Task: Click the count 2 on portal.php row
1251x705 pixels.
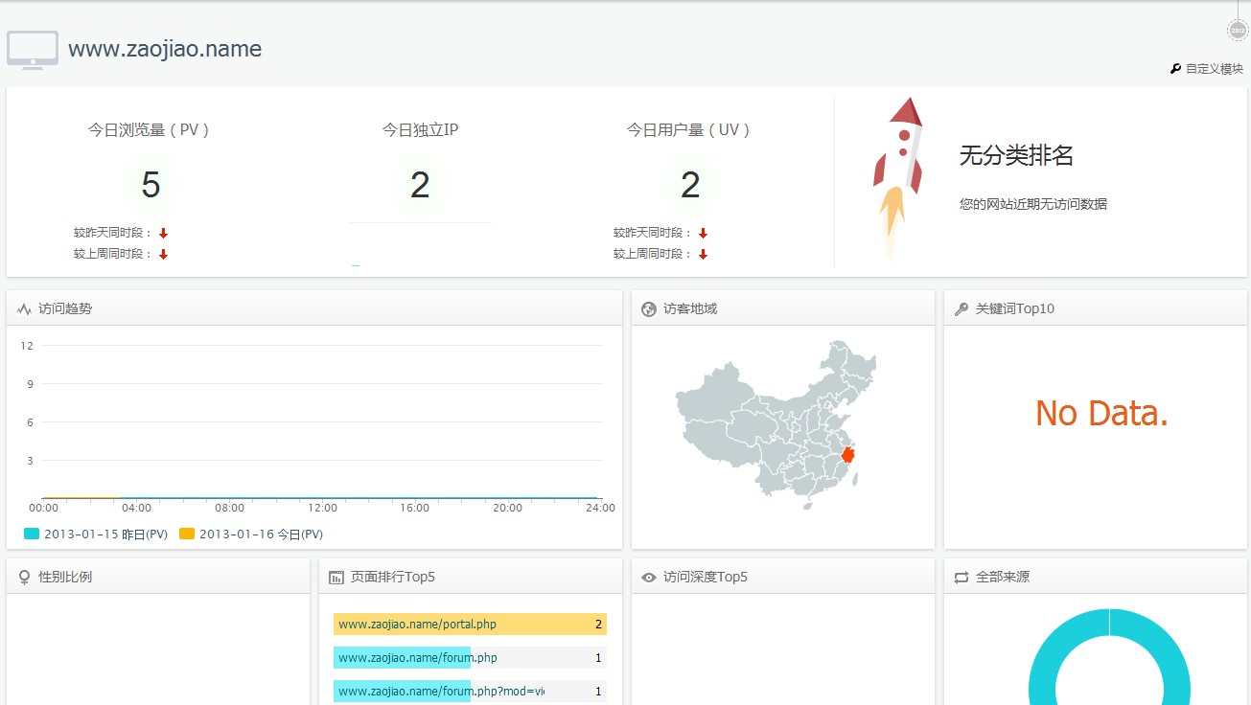Action: (x=598, y=625)
